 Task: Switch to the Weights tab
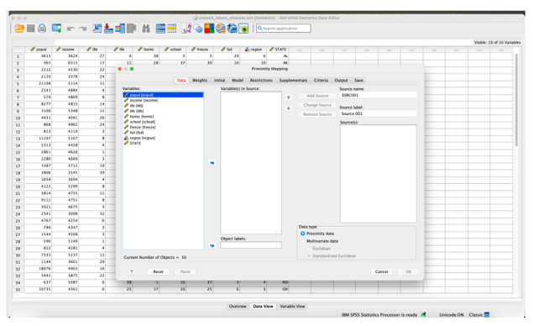(x=200, y=81)
